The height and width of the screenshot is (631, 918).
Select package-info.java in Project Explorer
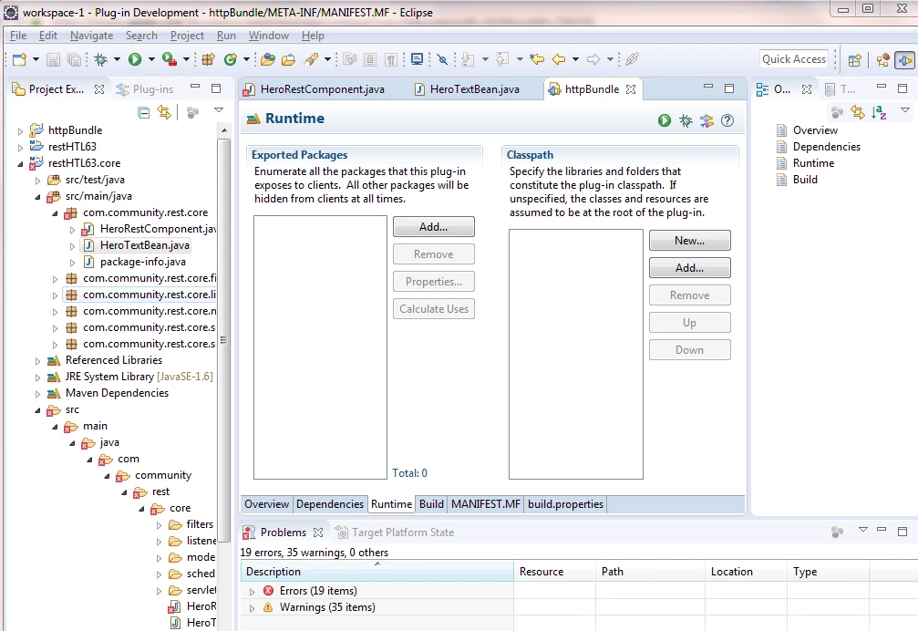point(143,262)
